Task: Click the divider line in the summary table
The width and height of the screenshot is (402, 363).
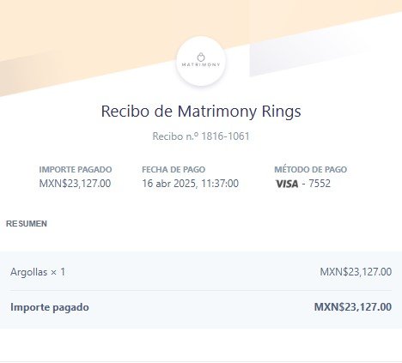Action: coord(201,290)
